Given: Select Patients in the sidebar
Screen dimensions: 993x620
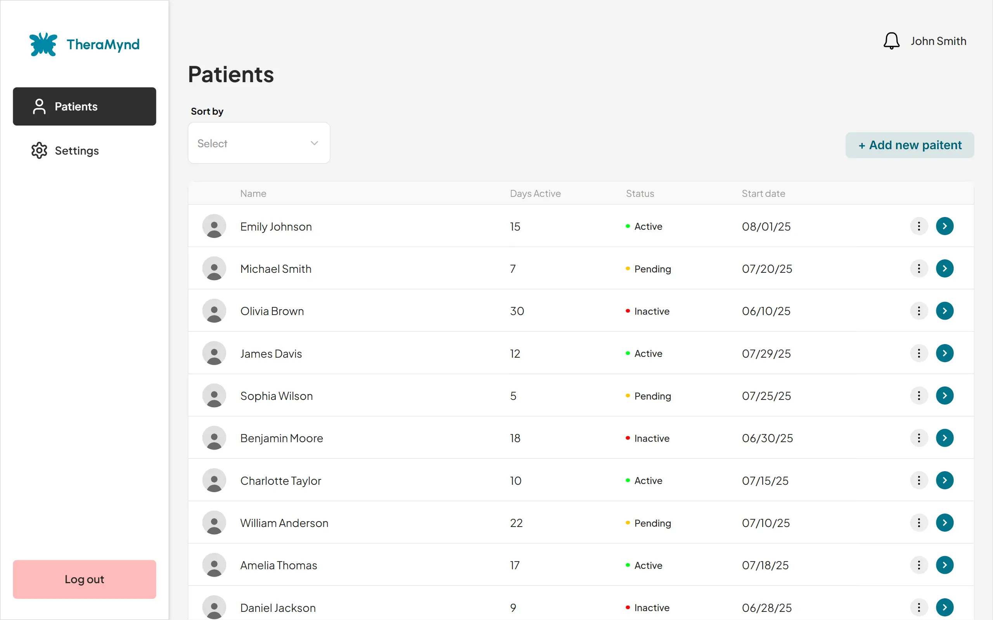Looking at the screenshot, I should (x=85, y=107).
